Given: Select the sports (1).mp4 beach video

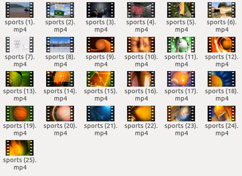Looking at the screenshot, I should (x=20, y=10).
